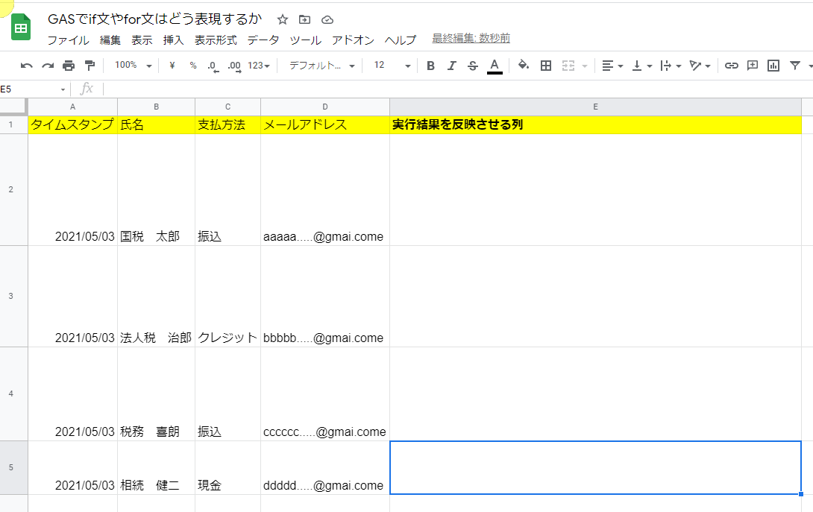The image size is (813, 512).
Task: Click the print icon
Action: click(x=69, y=66)
